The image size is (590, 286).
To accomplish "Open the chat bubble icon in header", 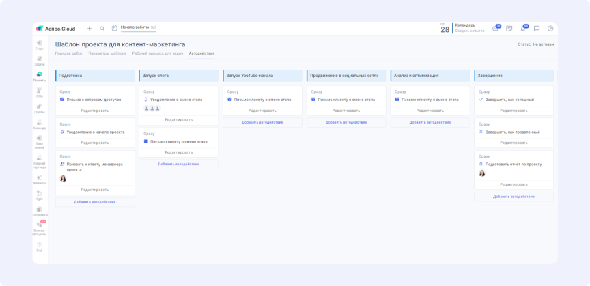I will pyautogui.click(x=537, y=29).
